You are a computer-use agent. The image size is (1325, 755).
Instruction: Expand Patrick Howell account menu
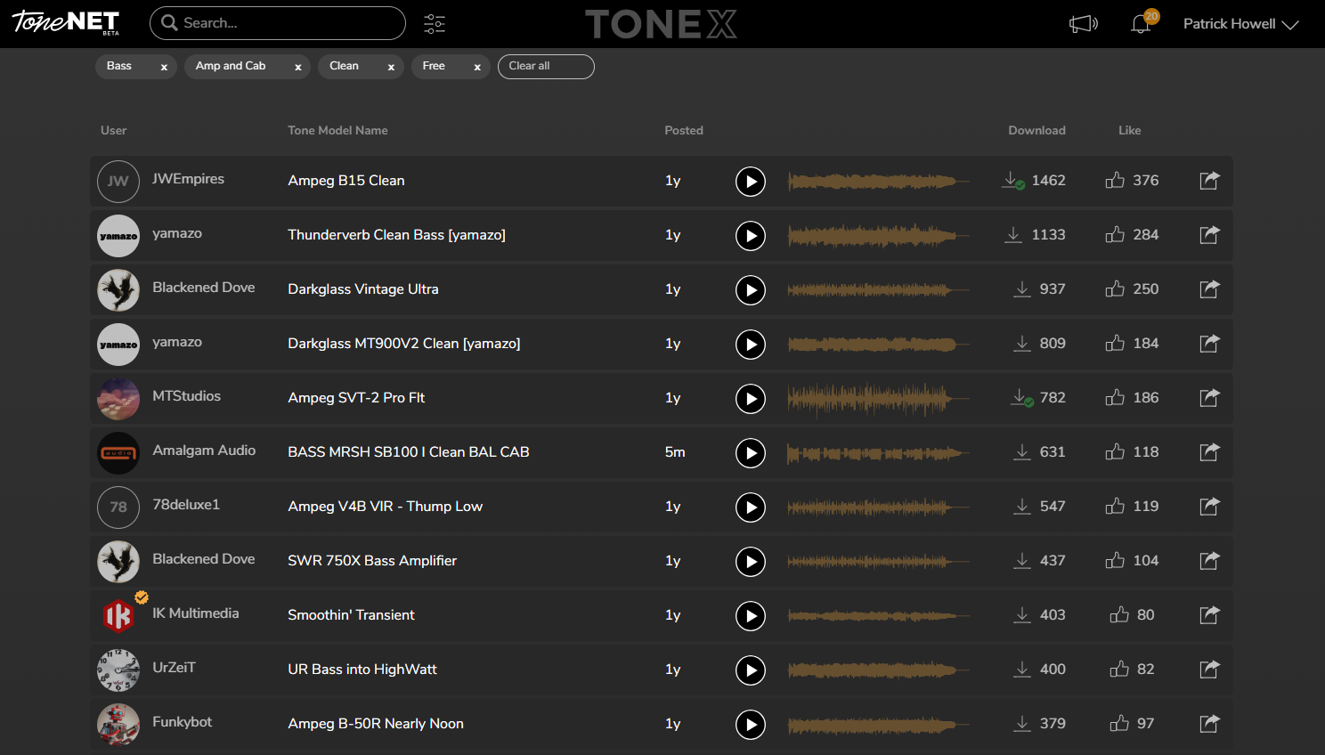(x=1240, y=24)
